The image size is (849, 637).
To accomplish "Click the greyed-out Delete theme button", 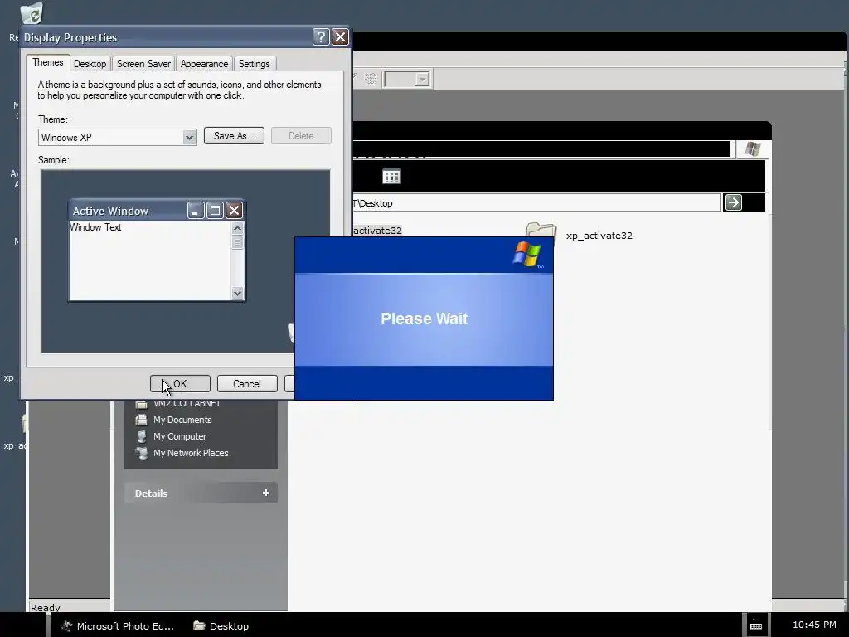I will tap(301, 136).
